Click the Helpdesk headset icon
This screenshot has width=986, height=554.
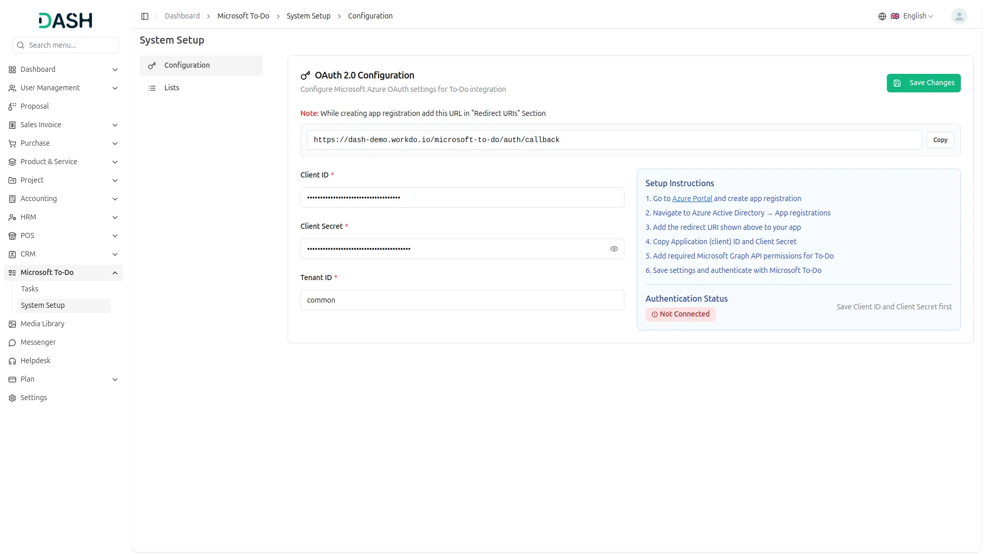point(12,361)
